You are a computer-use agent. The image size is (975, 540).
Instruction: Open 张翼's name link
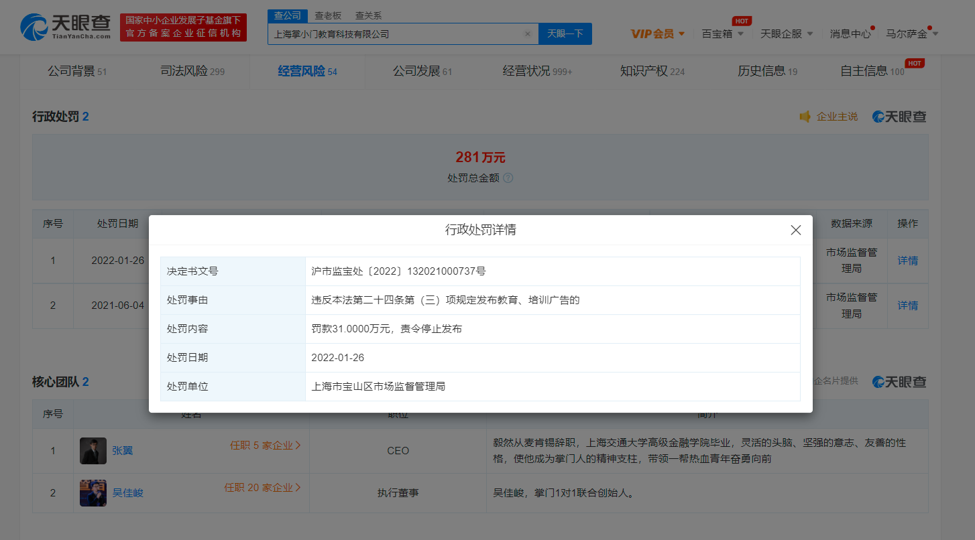123,451
